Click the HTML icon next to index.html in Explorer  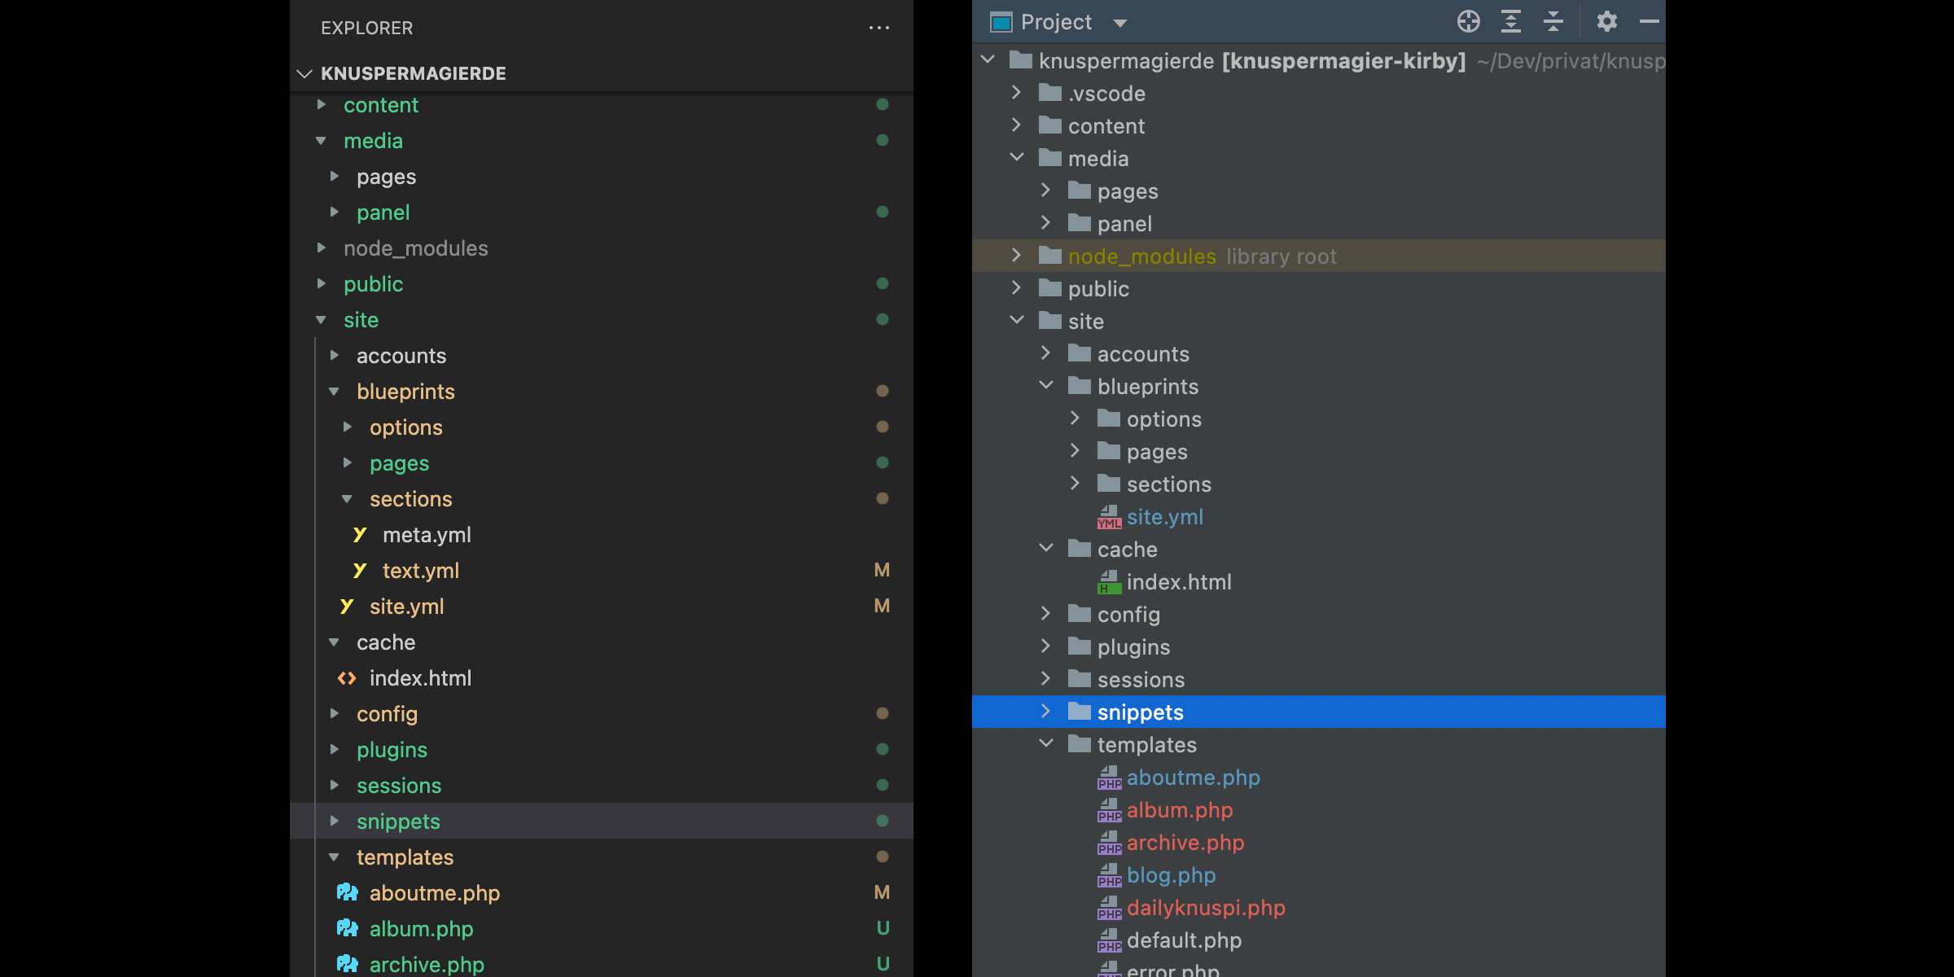click(348, 678)
